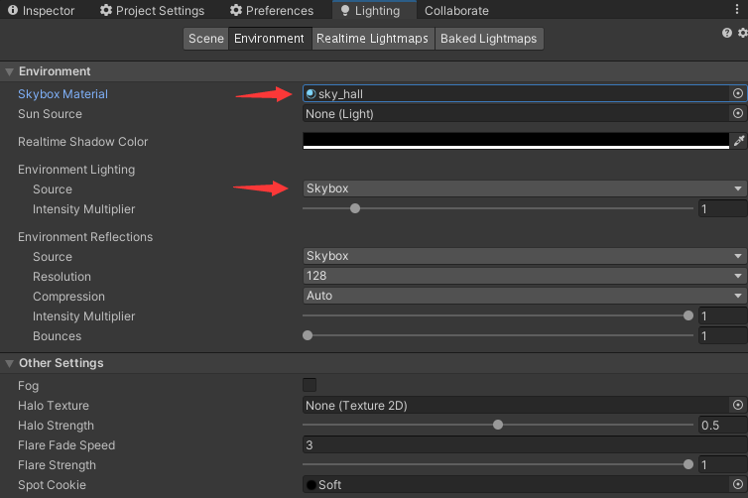The height and width of the screenshot is (498, 748).
Task: Enable the Fog checkbox
Action: [310, 385]
